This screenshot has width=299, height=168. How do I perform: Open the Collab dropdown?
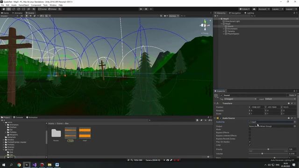tap(244, 9)
